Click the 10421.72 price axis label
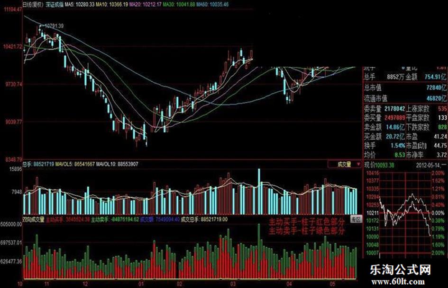 coord(13,46)
